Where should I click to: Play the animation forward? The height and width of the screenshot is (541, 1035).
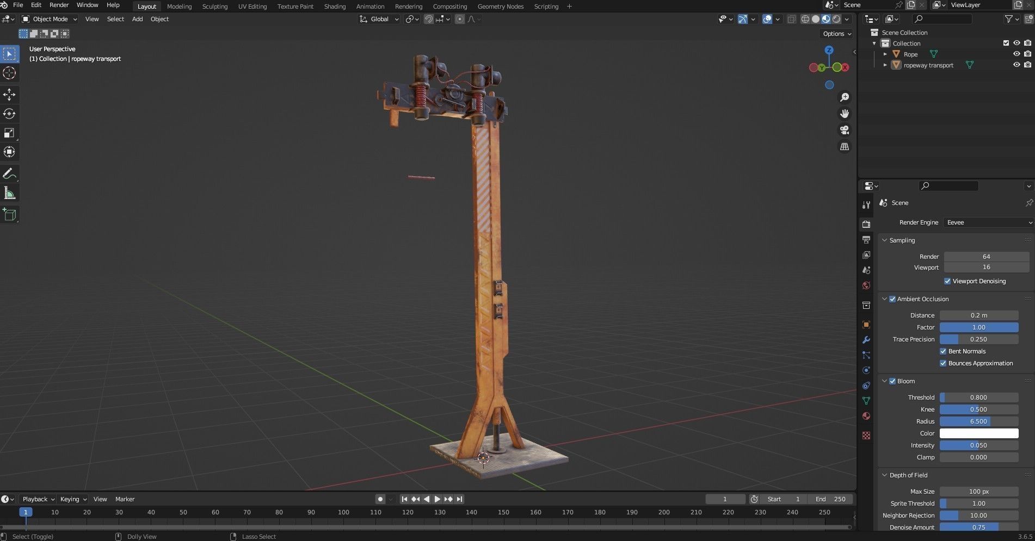(437, 499)
